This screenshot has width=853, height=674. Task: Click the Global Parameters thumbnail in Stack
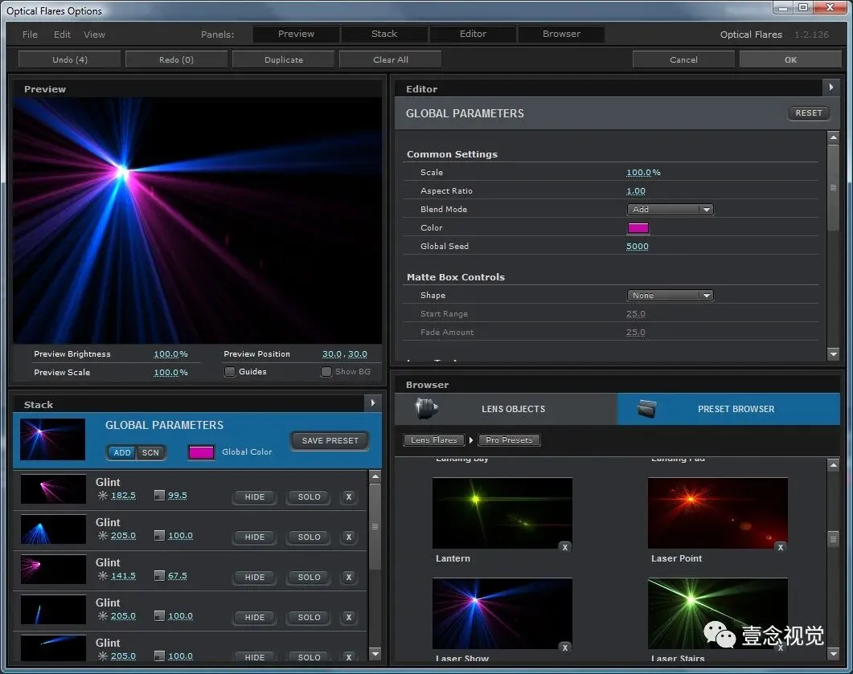pos(53,439)
